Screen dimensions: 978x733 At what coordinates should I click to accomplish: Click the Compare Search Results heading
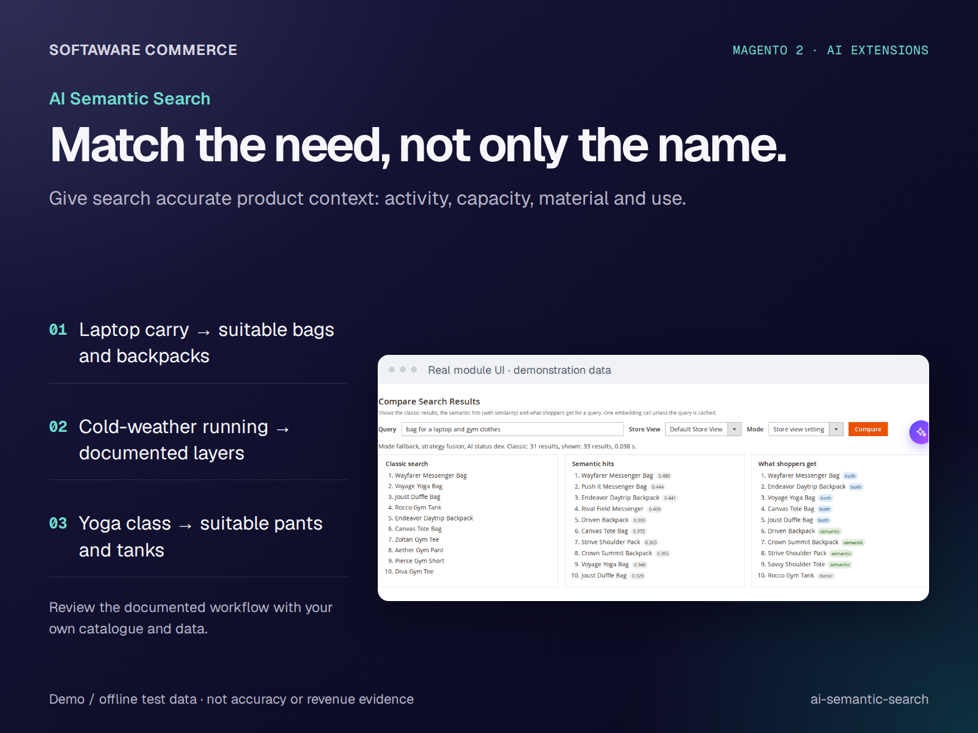[x=429, y=401]
